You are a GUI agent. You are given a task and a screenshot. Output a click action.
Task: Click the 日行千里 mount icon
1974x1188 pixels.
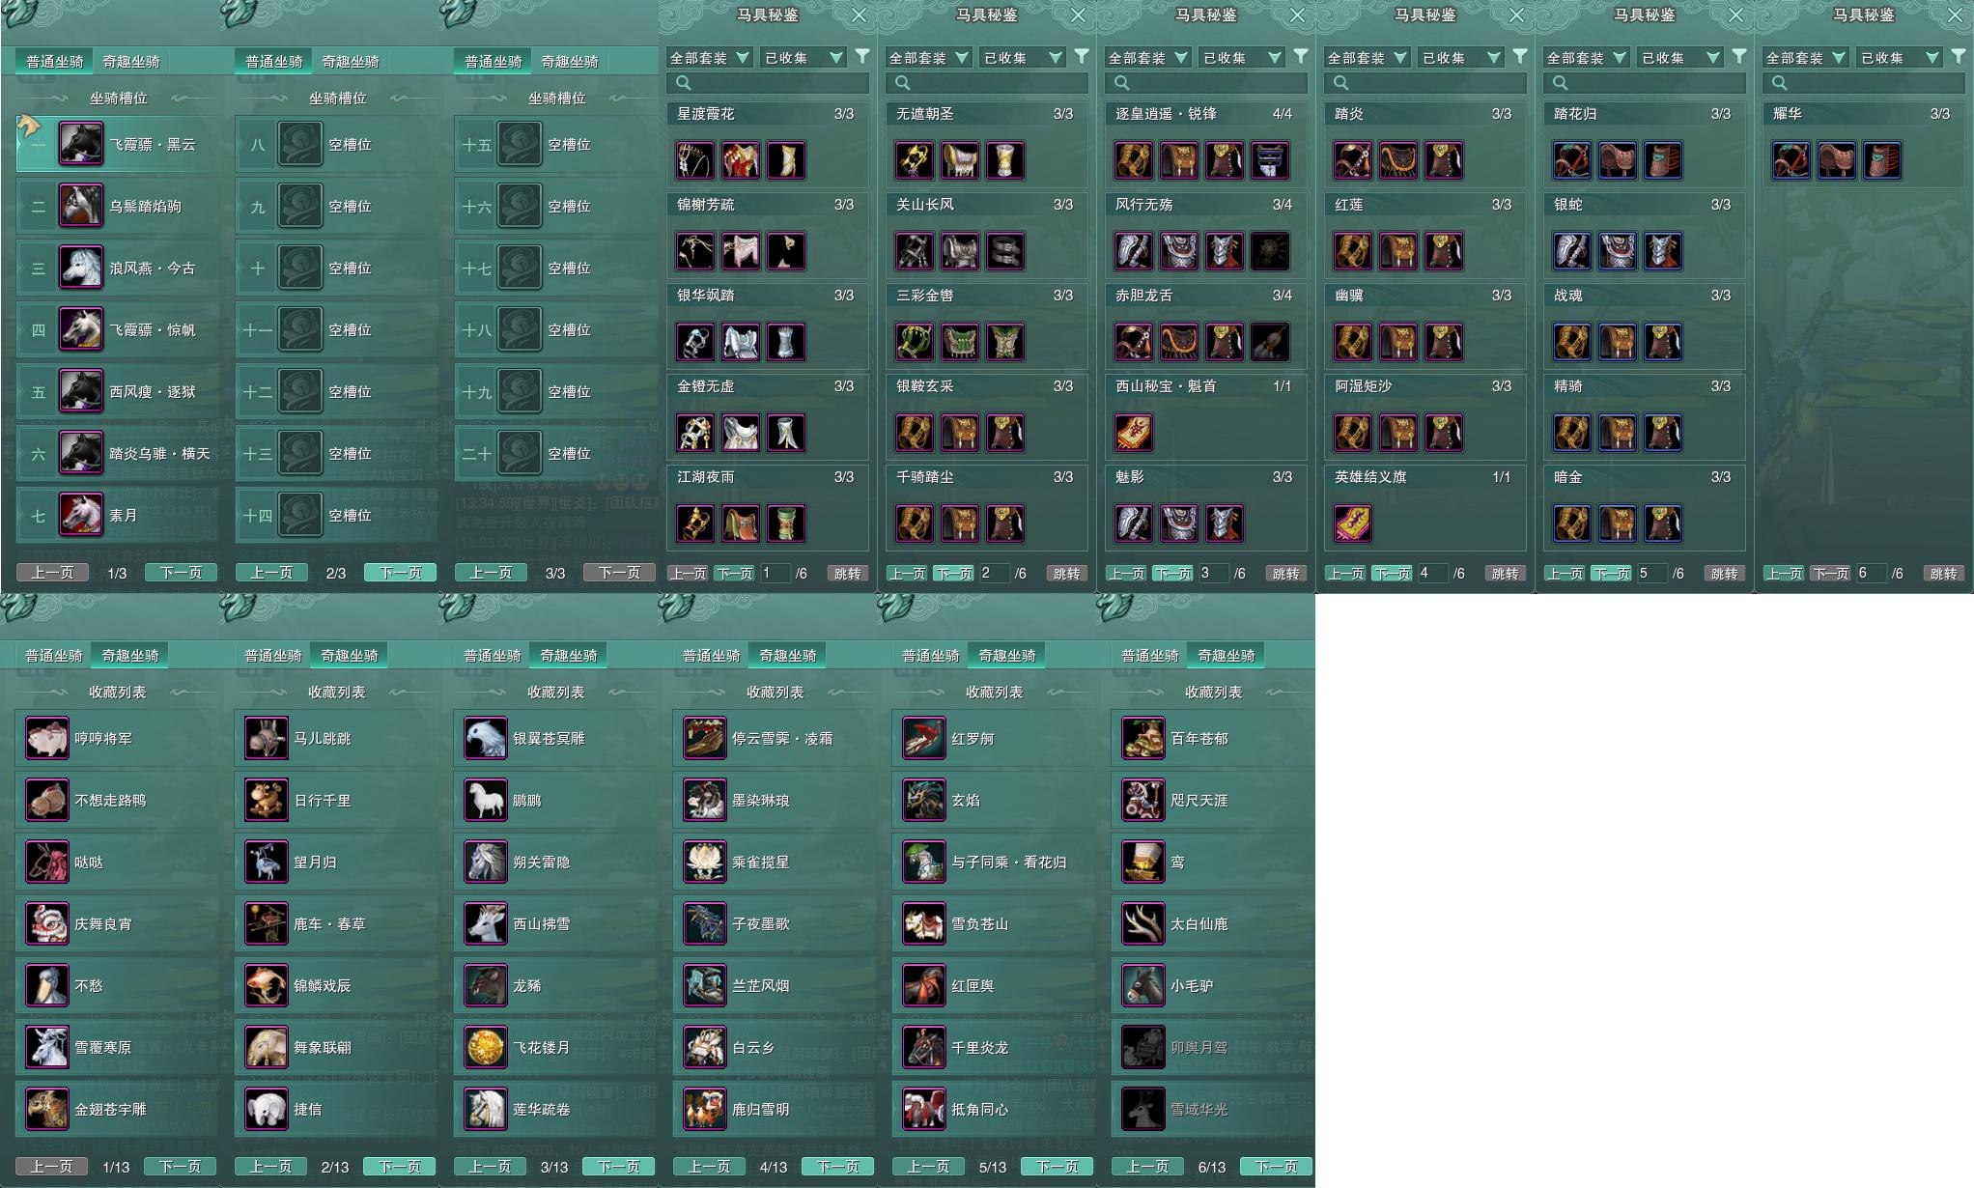click(x=266, y=800)
